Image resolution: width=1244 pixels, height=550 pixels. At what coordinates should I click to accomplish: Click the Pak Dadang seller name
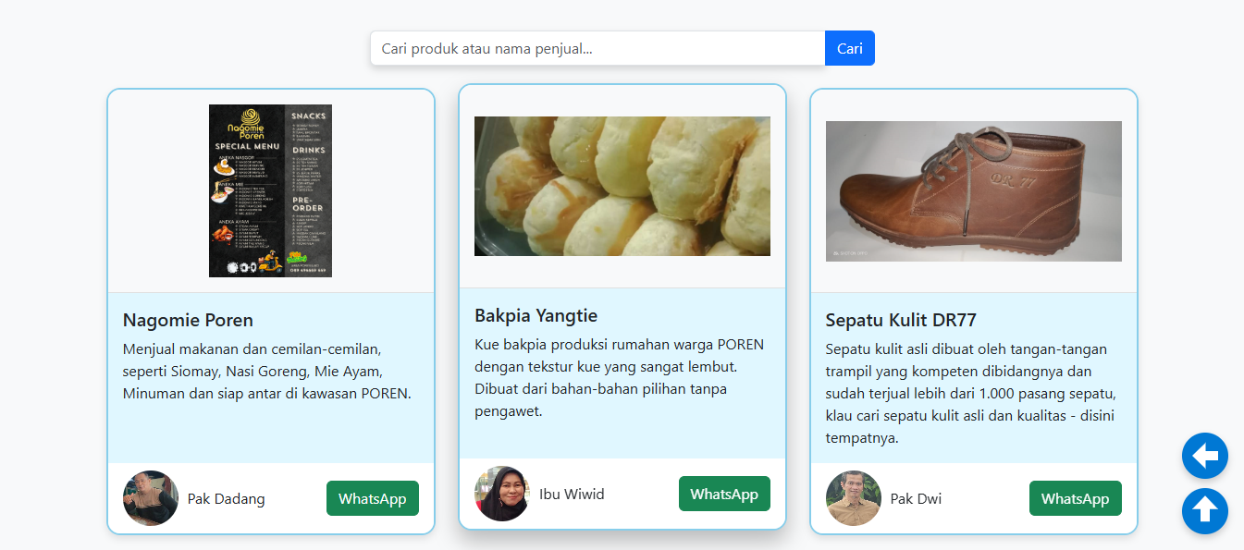(226, 498)
